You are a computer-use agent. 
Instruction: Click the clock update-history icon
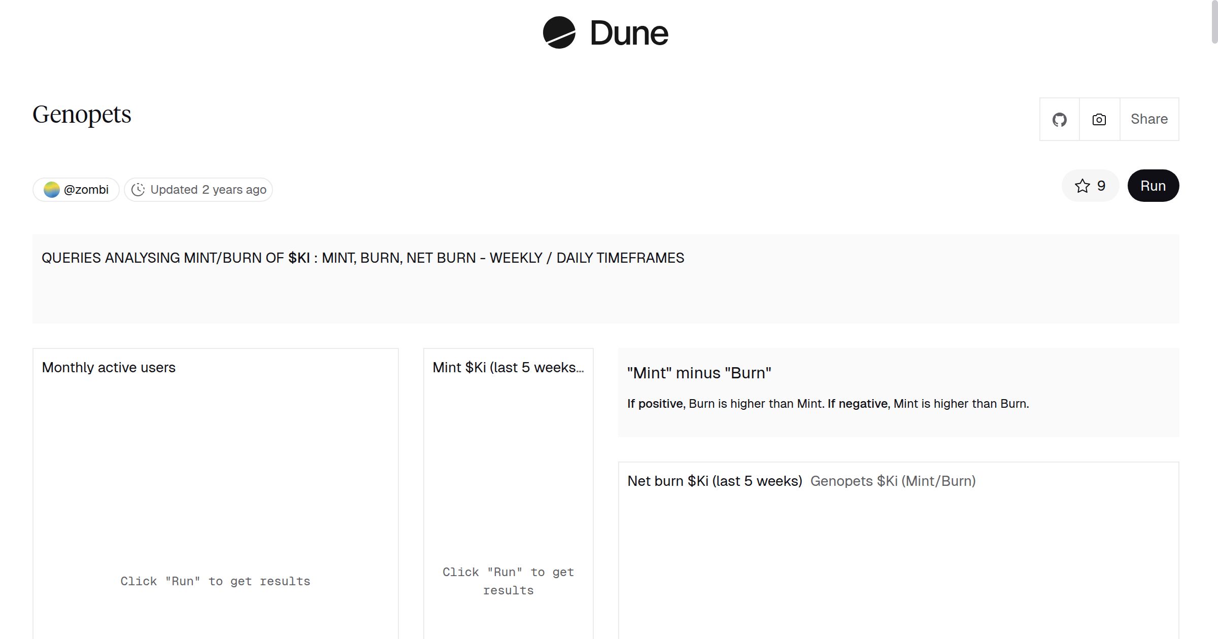tap(138, 190)
